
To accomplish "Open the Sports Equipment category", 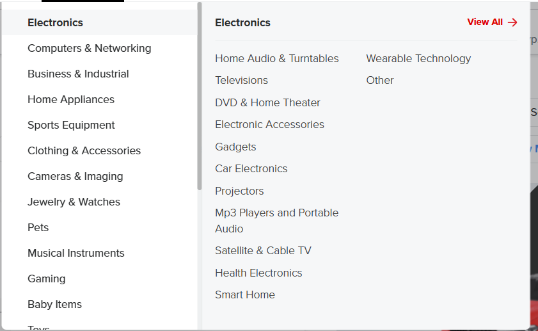I will coord(71,125).
